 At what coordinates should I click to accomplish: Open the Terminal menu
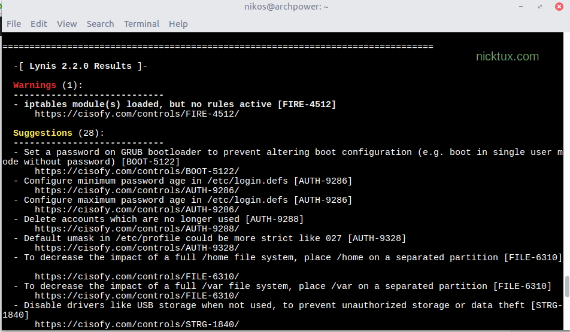click(x=141, y=24)
